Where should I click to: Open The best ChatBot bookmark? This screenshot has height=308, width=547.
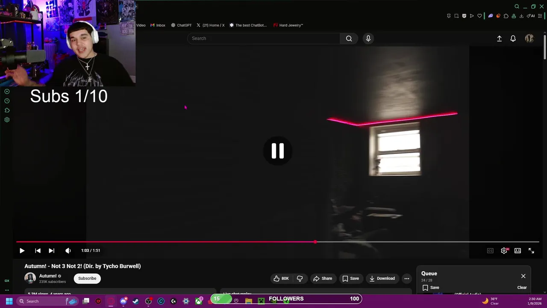248,25
